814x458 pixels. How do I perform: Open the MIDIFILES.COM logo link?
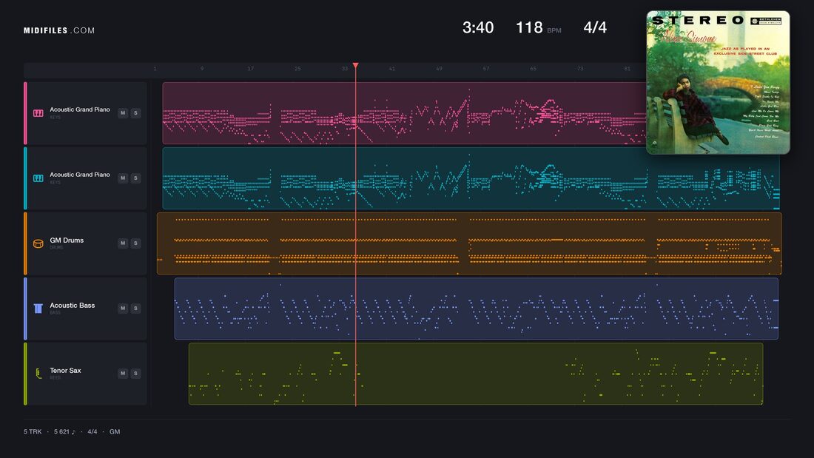click(59, 30)
